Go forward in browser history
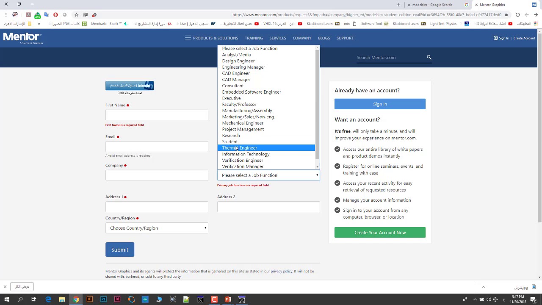542x305 pixels. click(527, 15)
